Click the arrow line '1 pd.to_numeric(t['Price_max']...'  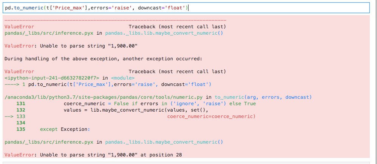click(x=108, y=84)
